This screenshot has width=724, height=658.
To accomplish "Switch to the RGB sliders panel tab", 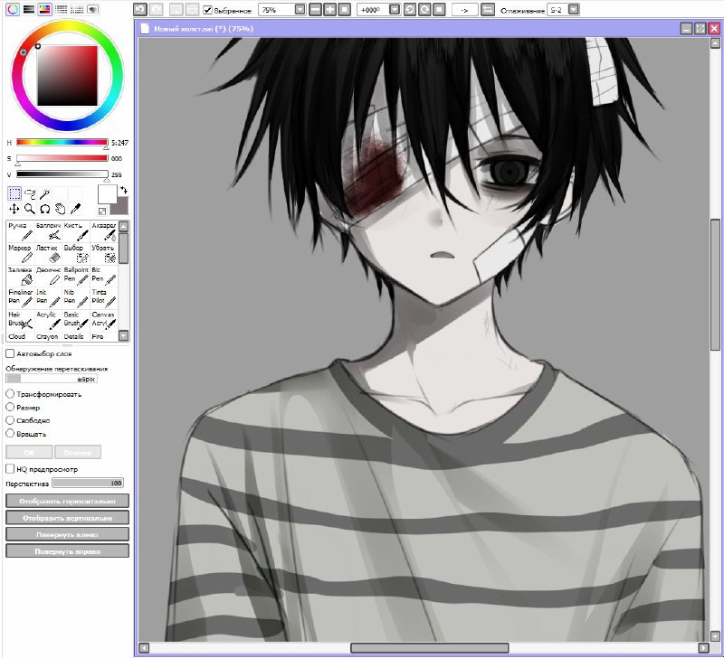I will click(x=27, y=8).
